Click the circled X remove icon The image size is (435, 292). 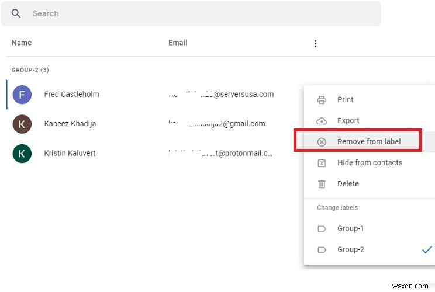click(x=322, y=142)
